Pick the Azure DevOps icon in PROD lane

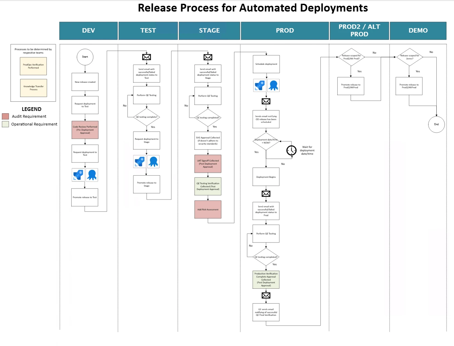tap(260, 85)
